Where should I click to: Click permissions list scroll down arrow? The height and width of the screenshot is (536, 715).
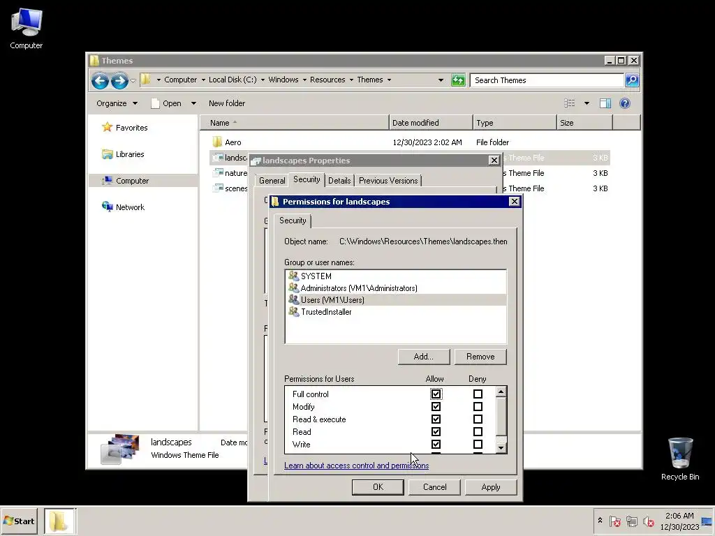pos(501,447)
